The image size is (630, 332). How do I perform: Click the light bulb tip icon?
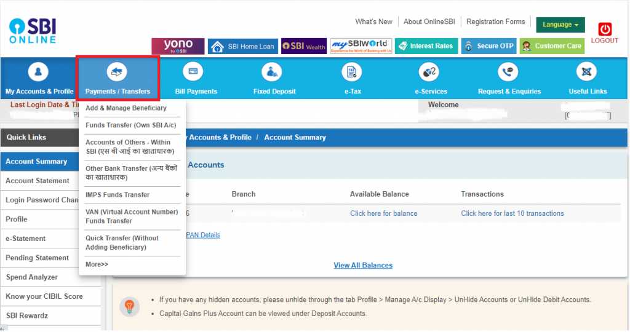(x=129, y=307)
